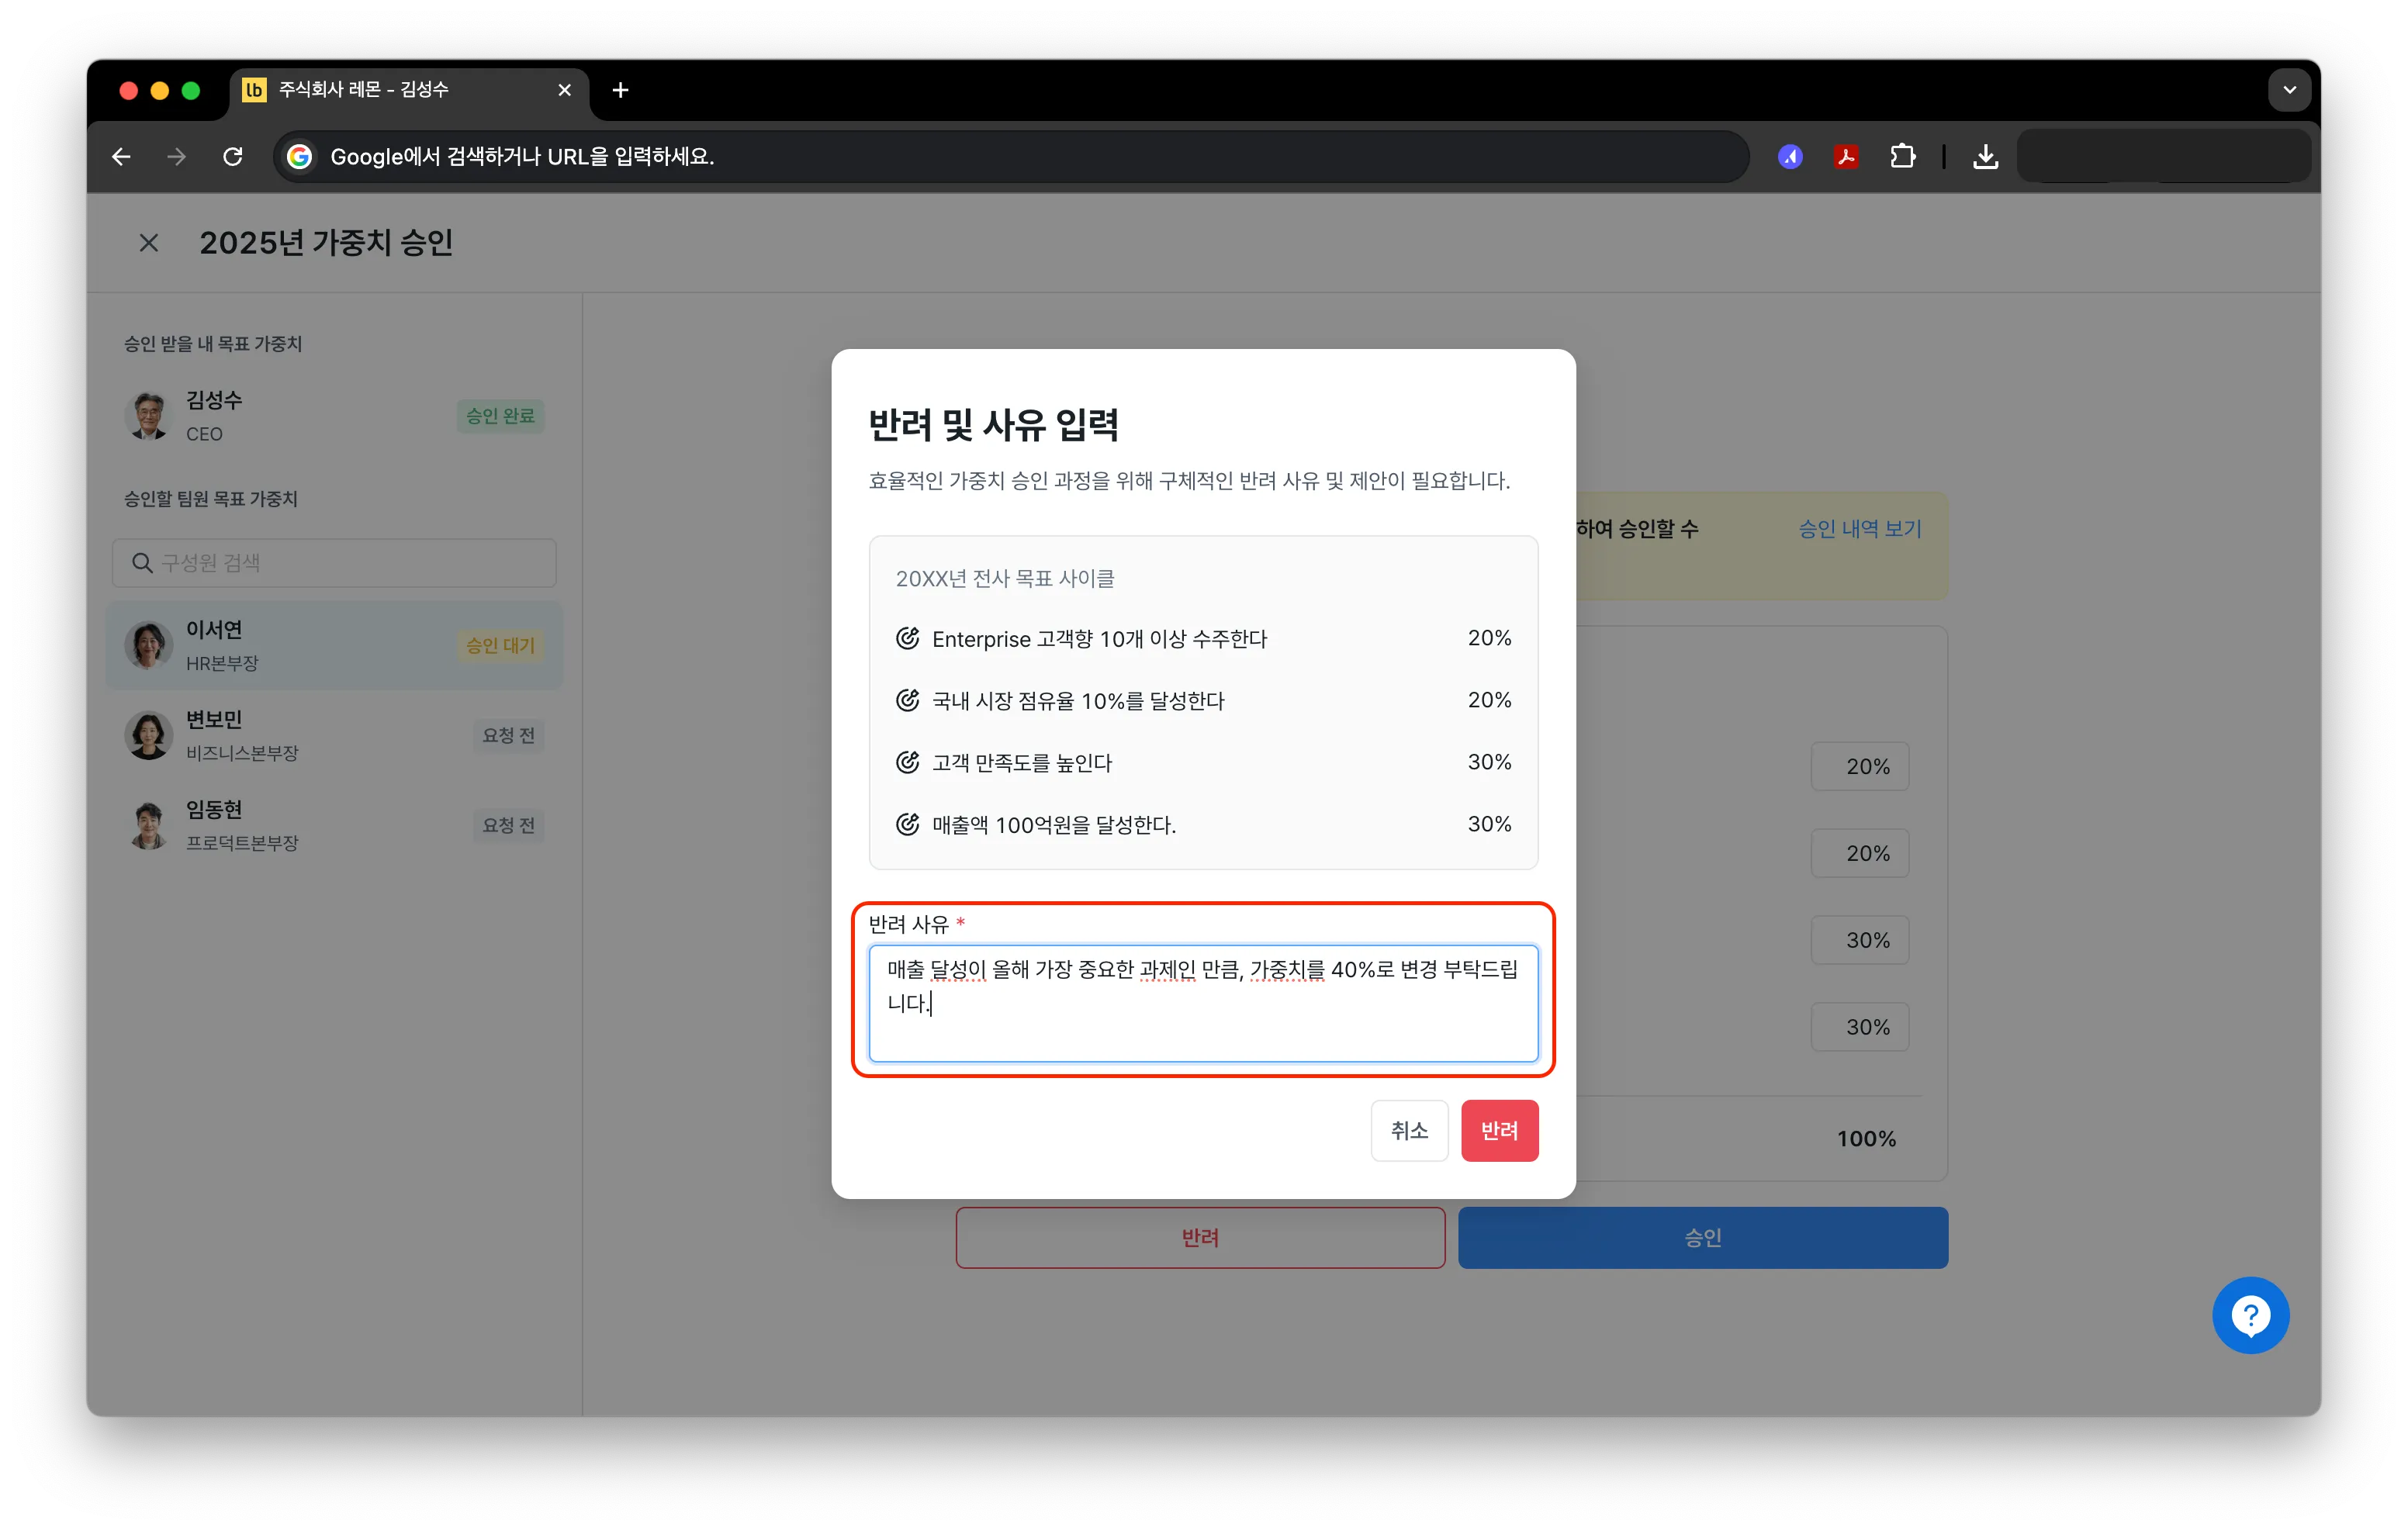Click the browser back arrow

coord(121,157)
